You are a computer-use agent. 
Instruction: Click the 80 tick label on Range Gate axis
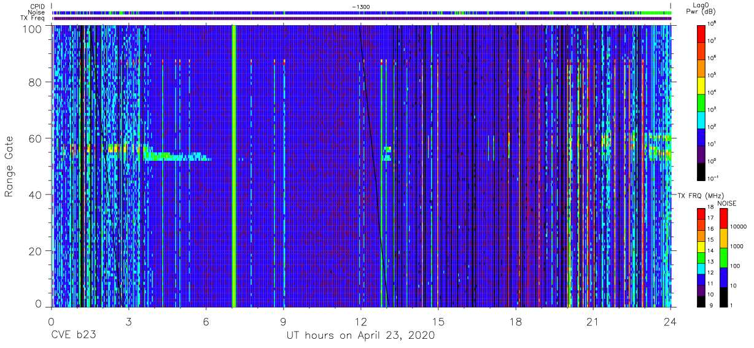35,82
